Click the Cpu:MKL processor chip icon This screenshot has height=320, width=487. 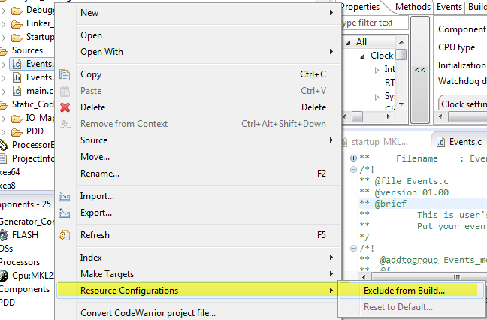coord(4,276)
